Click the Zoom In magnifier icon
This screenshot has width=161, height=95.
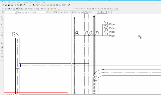pos(57,5)
